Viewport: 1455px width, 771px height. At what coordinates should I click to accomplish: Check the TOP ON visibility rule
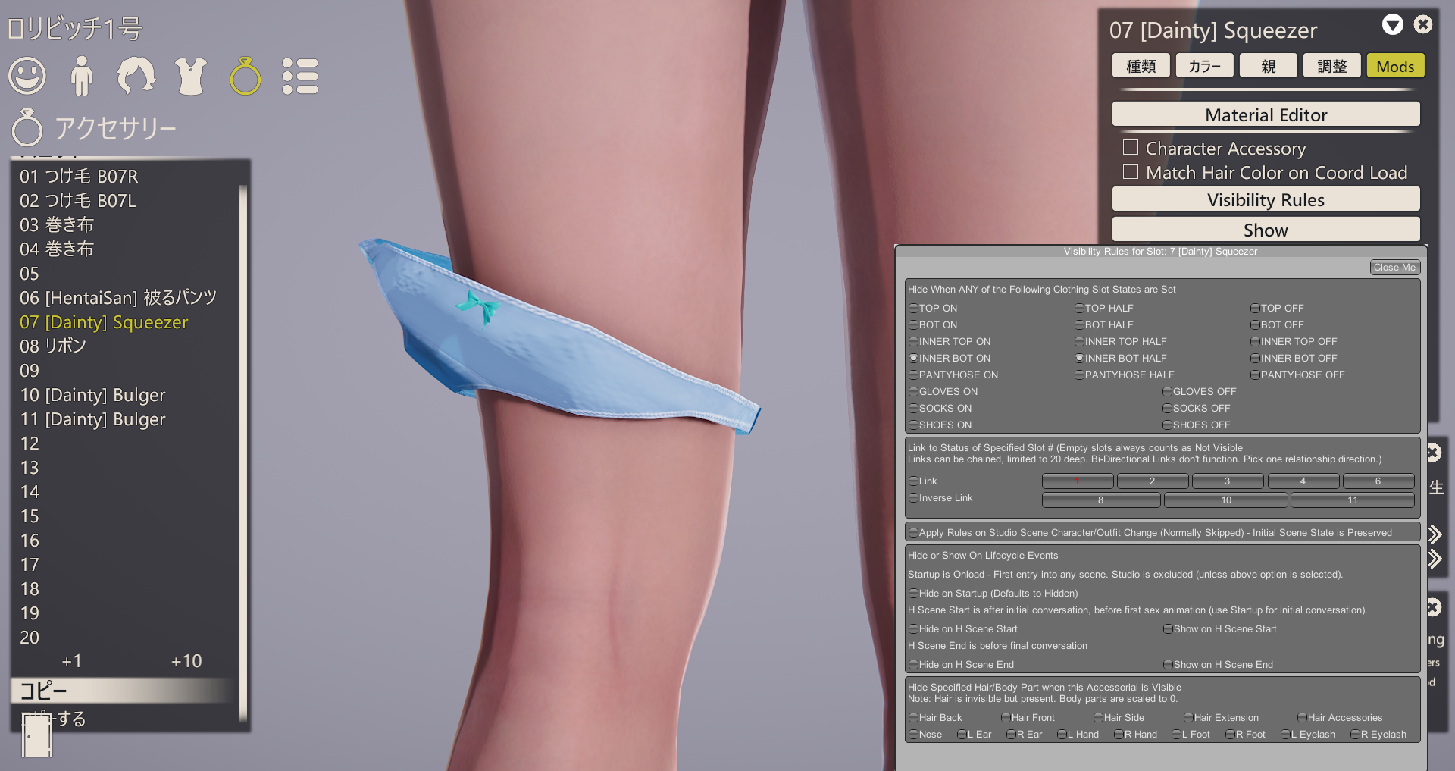click(x=913, y=309)
